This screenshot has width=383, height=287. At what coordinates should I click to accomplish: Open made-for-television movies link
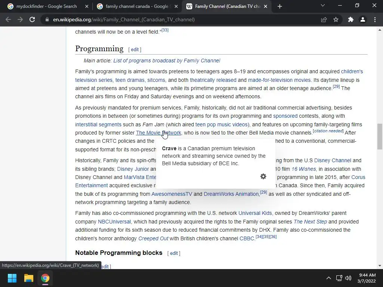point(279,80)
